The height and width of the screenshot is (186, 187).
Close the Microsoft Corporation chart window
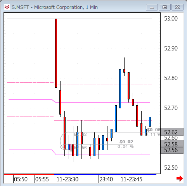tap(177, 7)
